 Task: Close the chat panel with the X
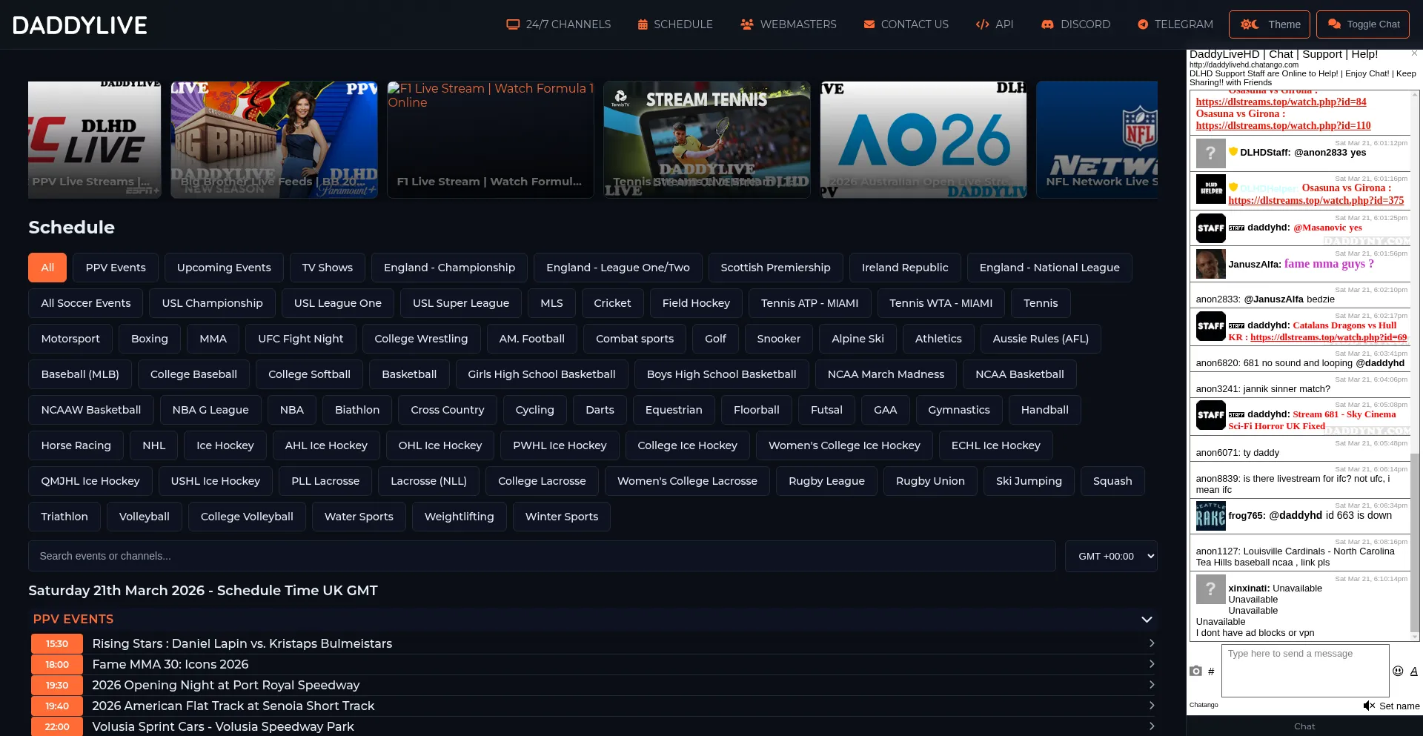pyautogui.click(x=1414, y=53)
